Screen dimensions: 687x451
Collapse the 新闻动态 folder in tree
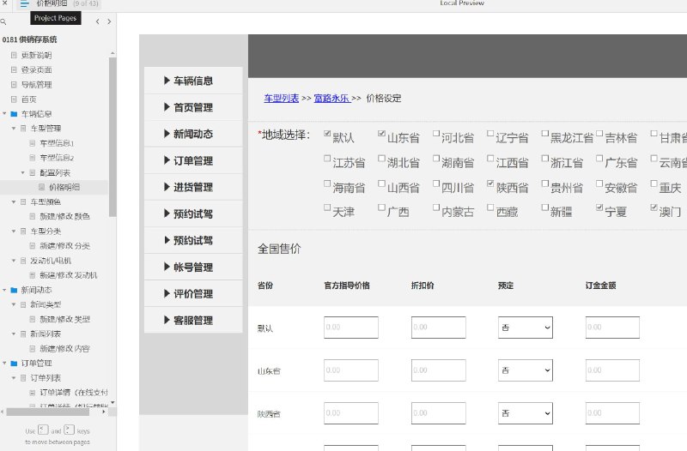(x=4, y=290)
